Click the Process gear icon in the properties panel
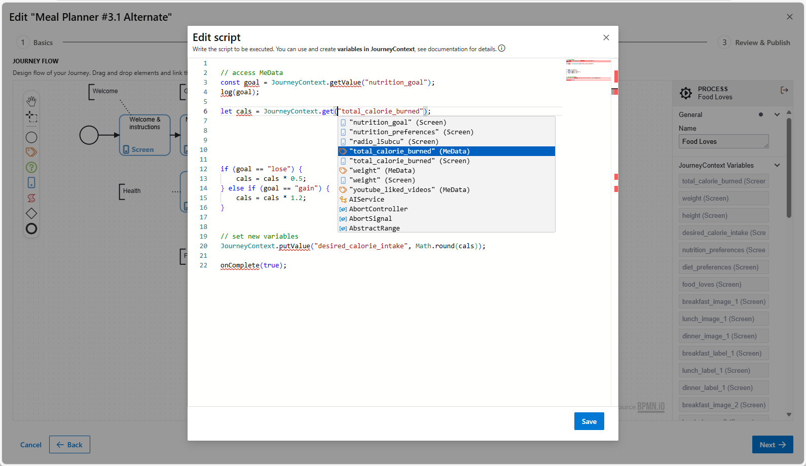Viewport: 806px width, 466px height. point(686,93)
